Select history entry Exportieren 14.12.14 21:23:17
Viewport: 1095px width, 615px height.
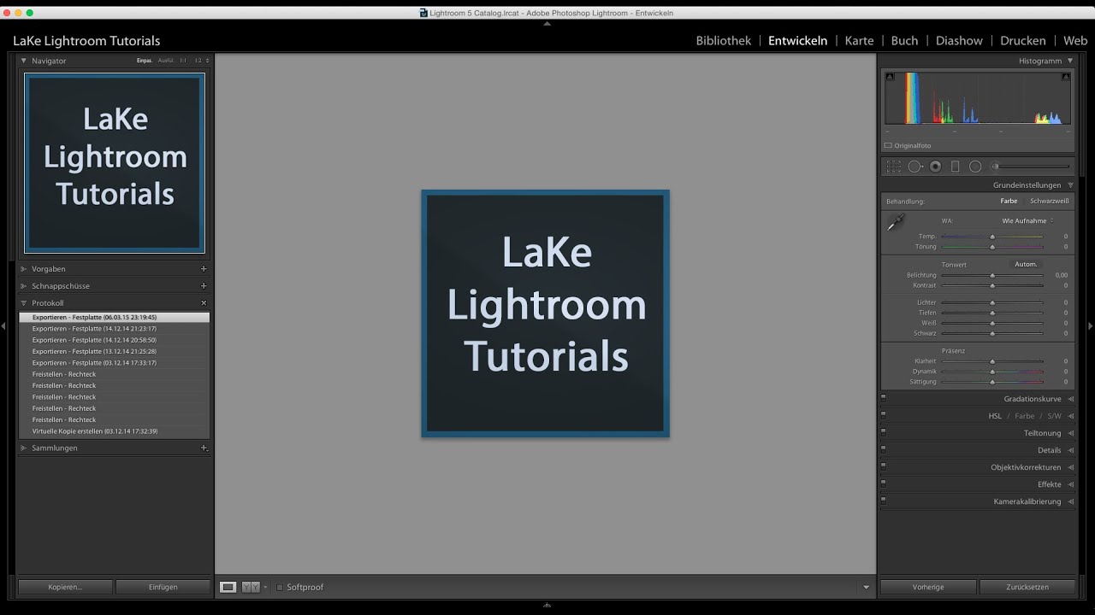[114, 329]
